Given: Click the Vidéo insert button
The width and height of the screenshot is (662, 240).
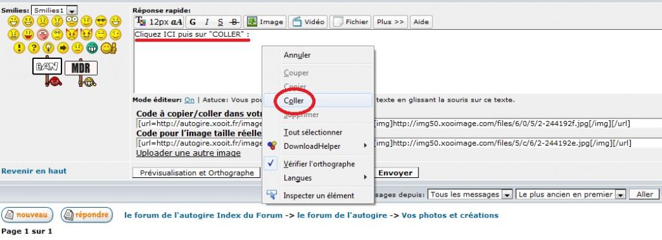Looking at the screenshot, I should tap(308, 22).
